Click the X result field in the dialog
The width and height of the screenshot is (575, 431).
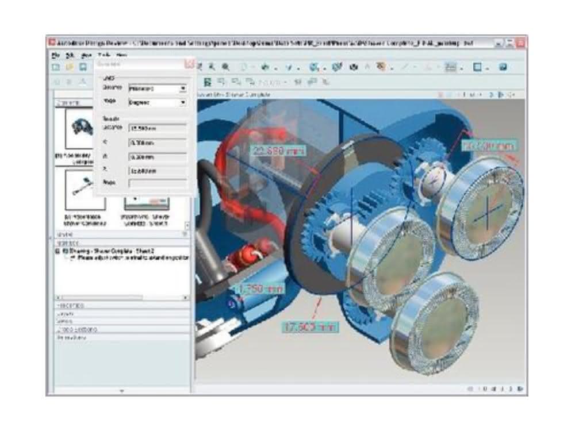158,143
